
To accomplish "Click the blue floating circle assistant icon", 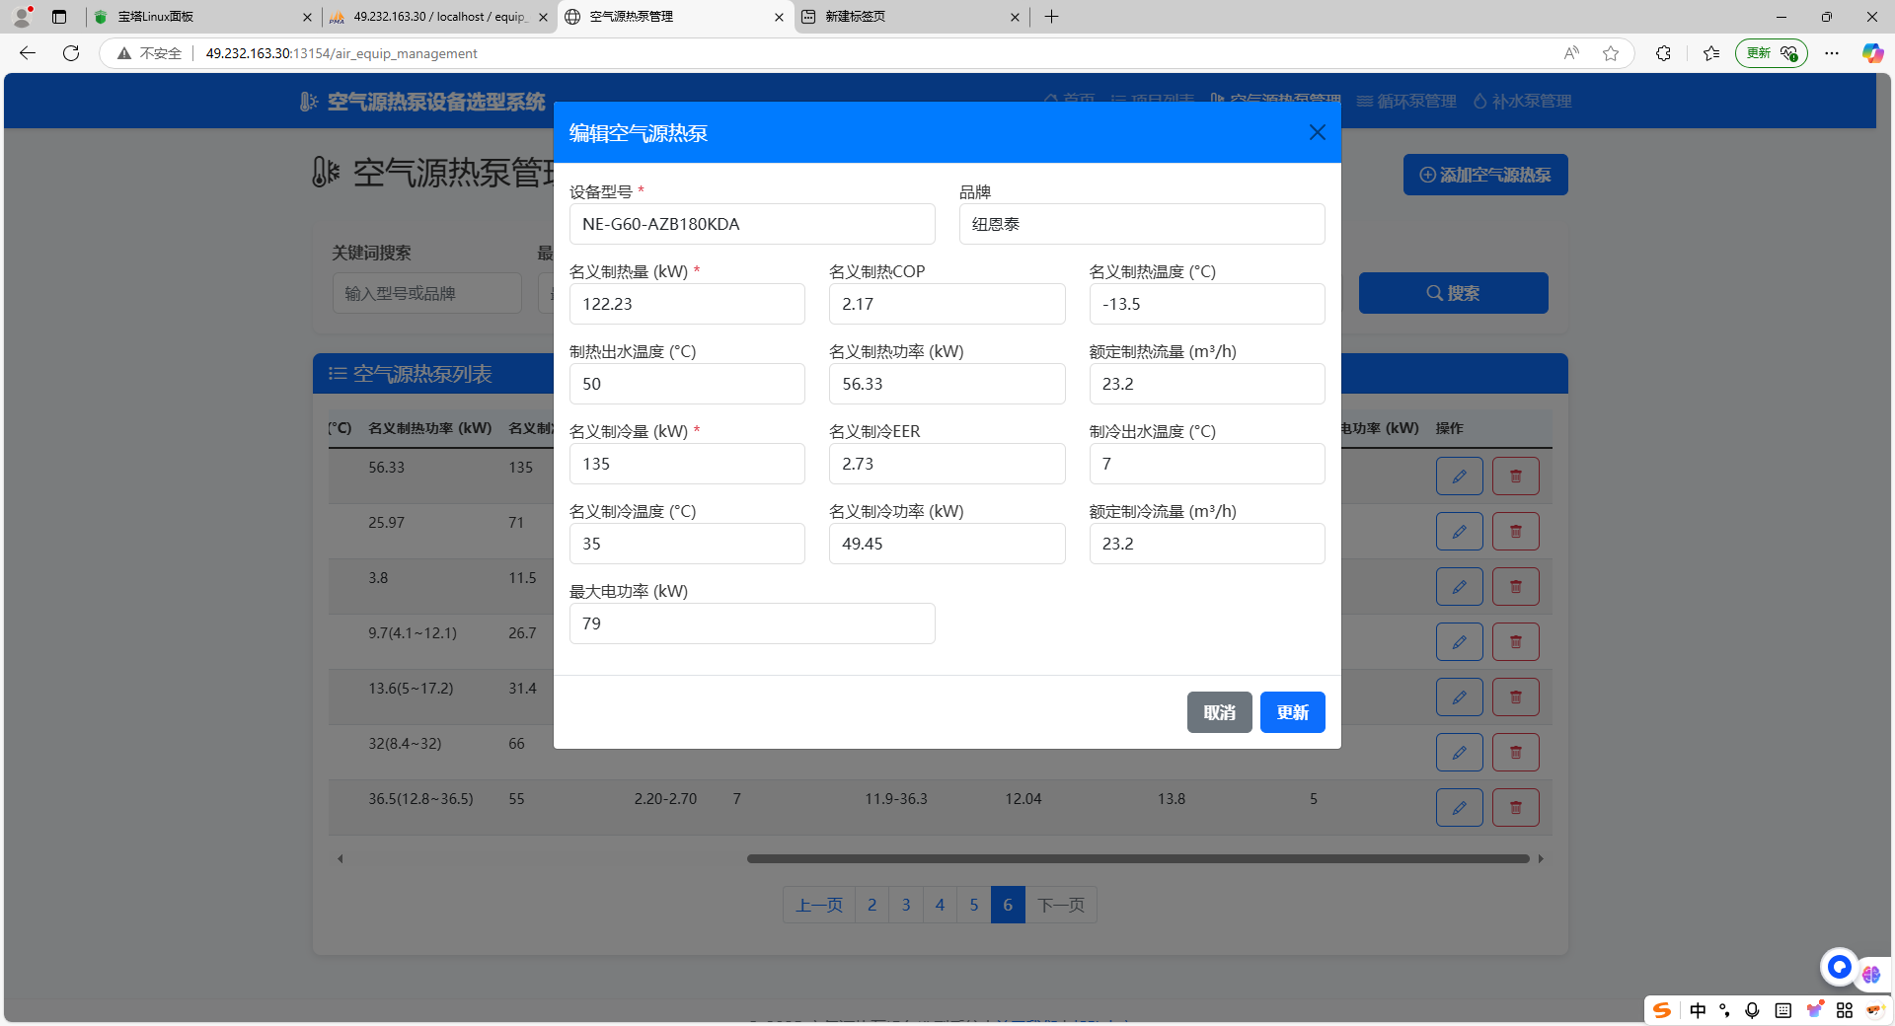I will 1839,967.
